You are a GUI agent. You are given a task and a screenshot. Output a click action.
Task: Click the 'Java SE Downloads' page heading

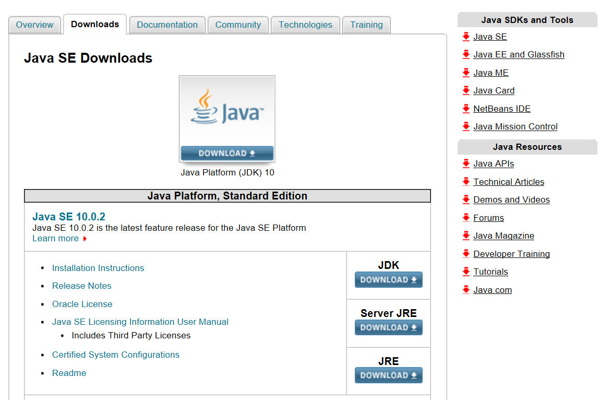(x=88, y=58)
